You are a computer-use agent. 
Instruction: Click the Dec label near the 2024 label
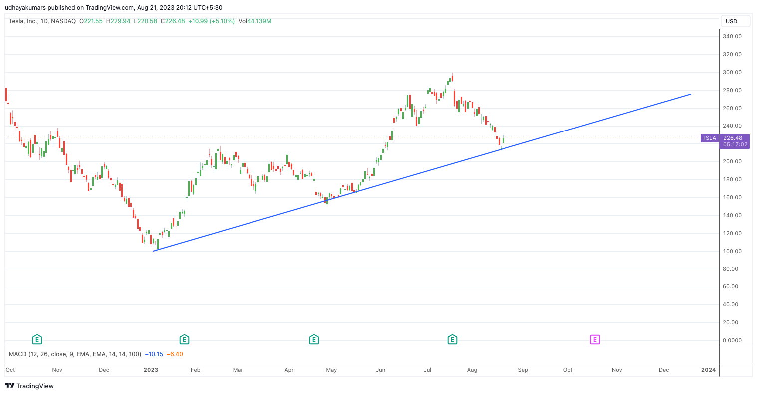(x=664, y=370)
